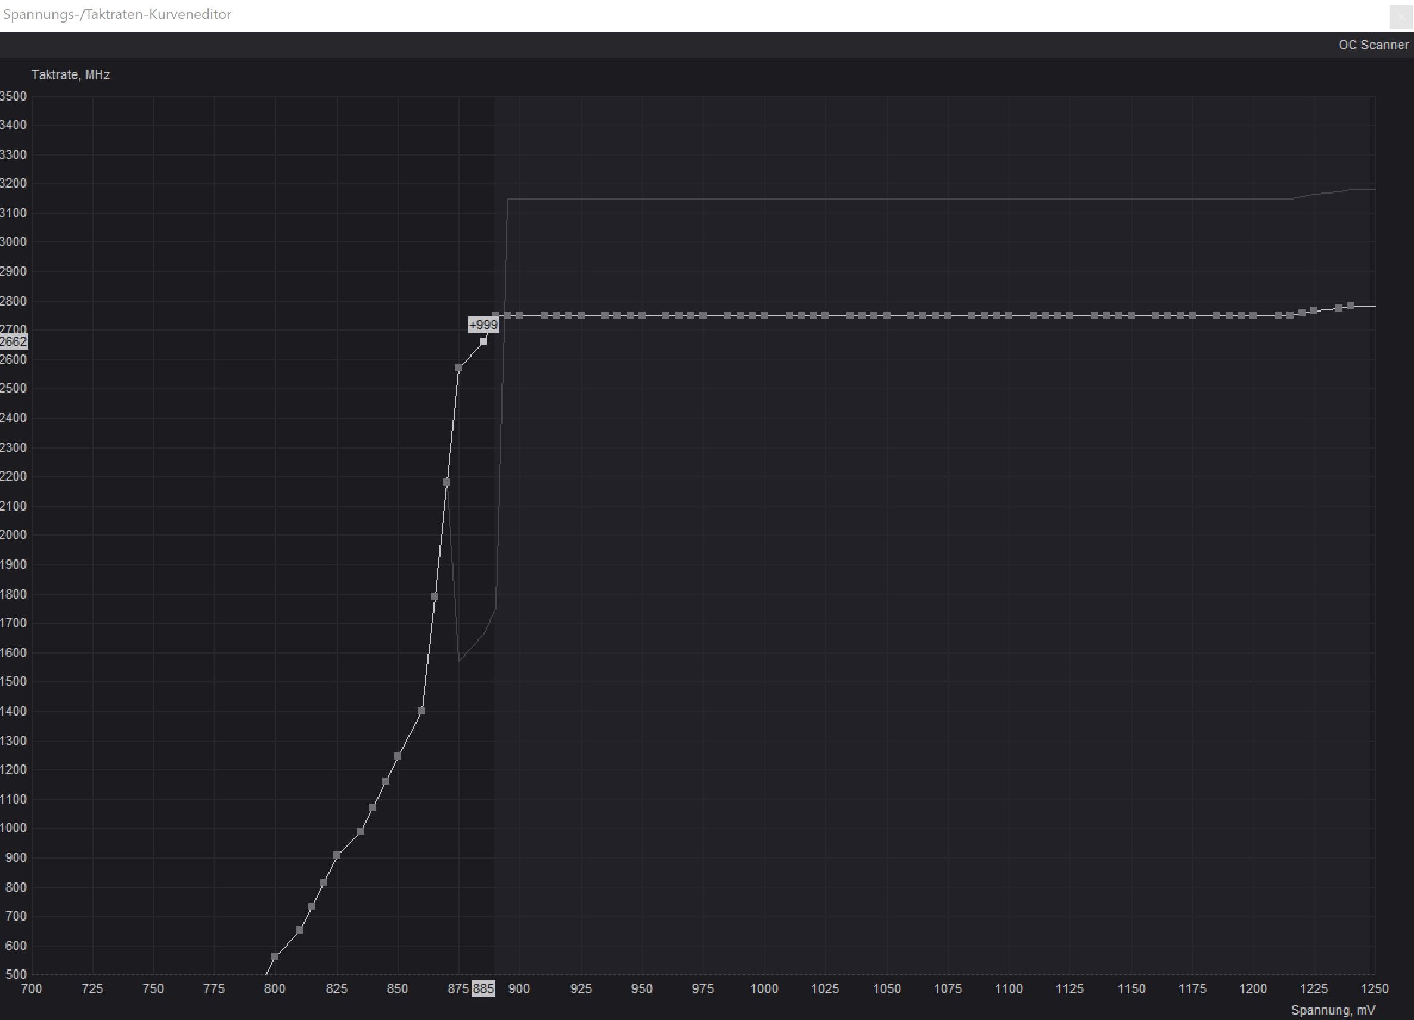Select curve point at 825 mV, 910 MHz
Screen dimensions: 1414x1020
click(337, 856)
